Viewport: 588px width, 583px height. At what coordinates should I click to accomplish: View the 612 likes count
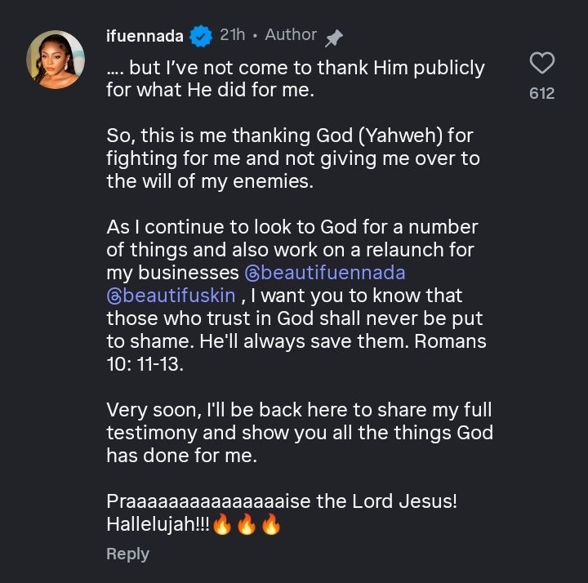point(541,93)
